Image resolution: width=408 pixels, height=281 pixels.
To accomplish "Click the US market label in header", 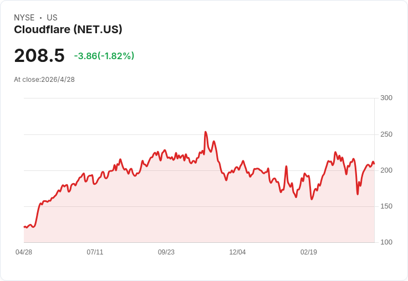I will (x=52, y=18).
